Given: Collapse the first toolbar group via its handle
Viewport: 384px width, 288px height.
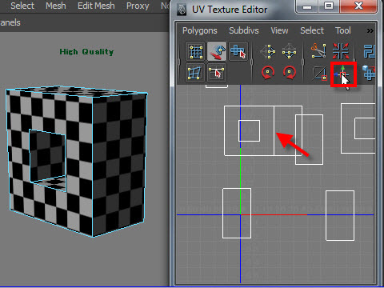Looking at the screenshot, I should pos(179,62).
